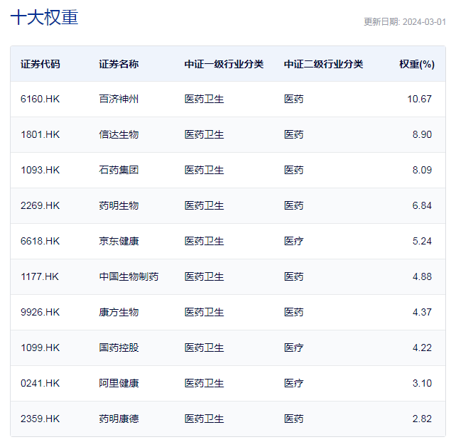Click 医药卫生 in the 药明康德 row
451x447 pixels.
coord(205,419)
